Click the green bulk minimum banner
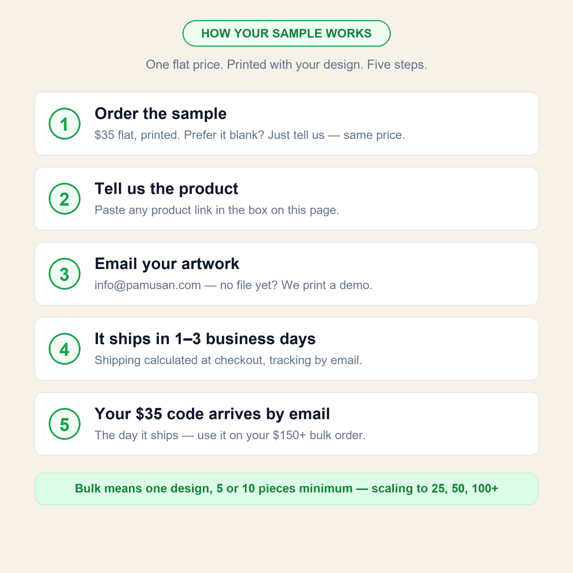The height and width of the screenshot is (573, 573). coord(286,489)
